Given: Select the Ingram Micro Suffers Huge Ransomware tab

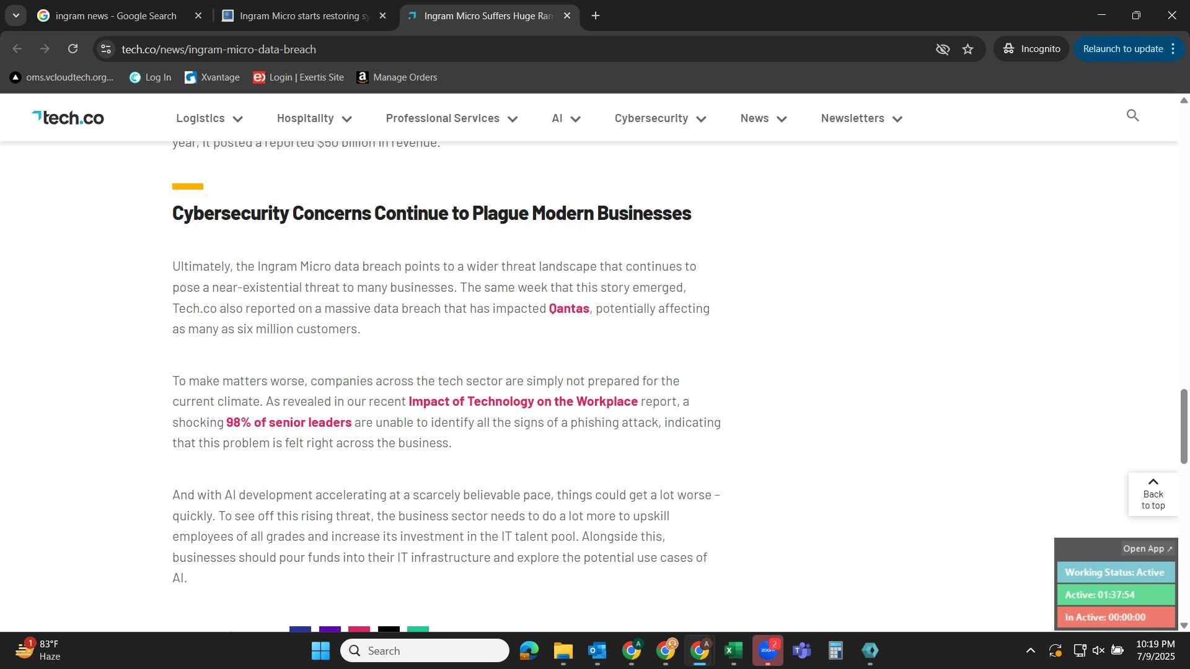Looking at the screenshot, I should pyautogui.click(x=488, y=15).
